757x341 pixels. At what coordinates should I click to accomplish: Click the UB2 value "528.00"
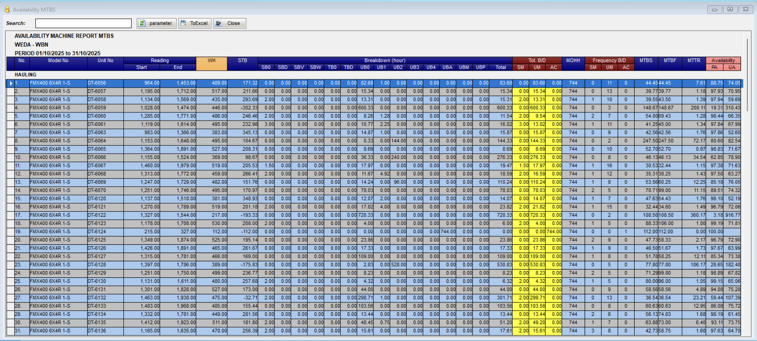pyautogui.click(x=398, y=264)
